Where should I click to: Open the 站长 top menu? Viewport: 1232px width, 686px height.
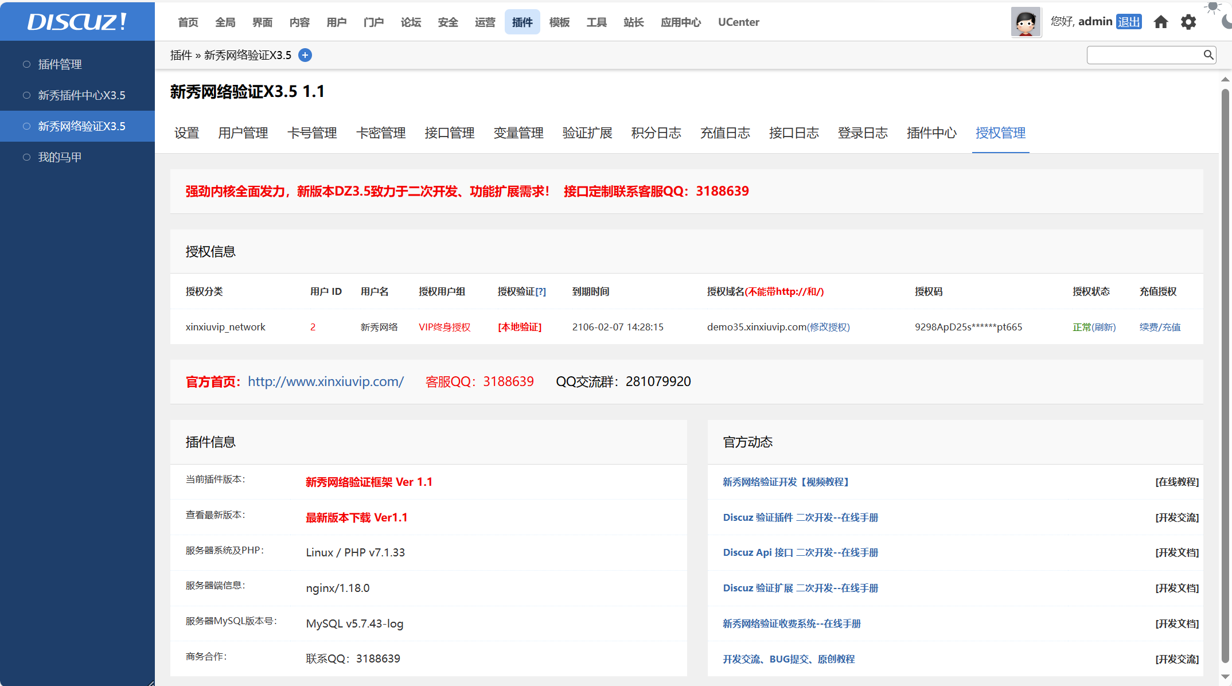(634, 22)
